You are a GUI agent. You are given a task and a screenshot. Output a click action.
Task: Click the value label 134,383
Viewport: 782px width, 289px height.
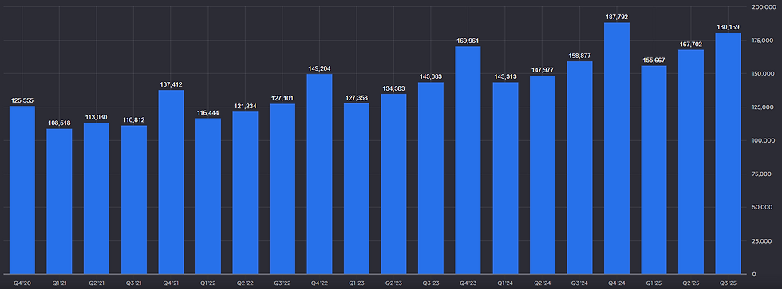pos(394,88)
